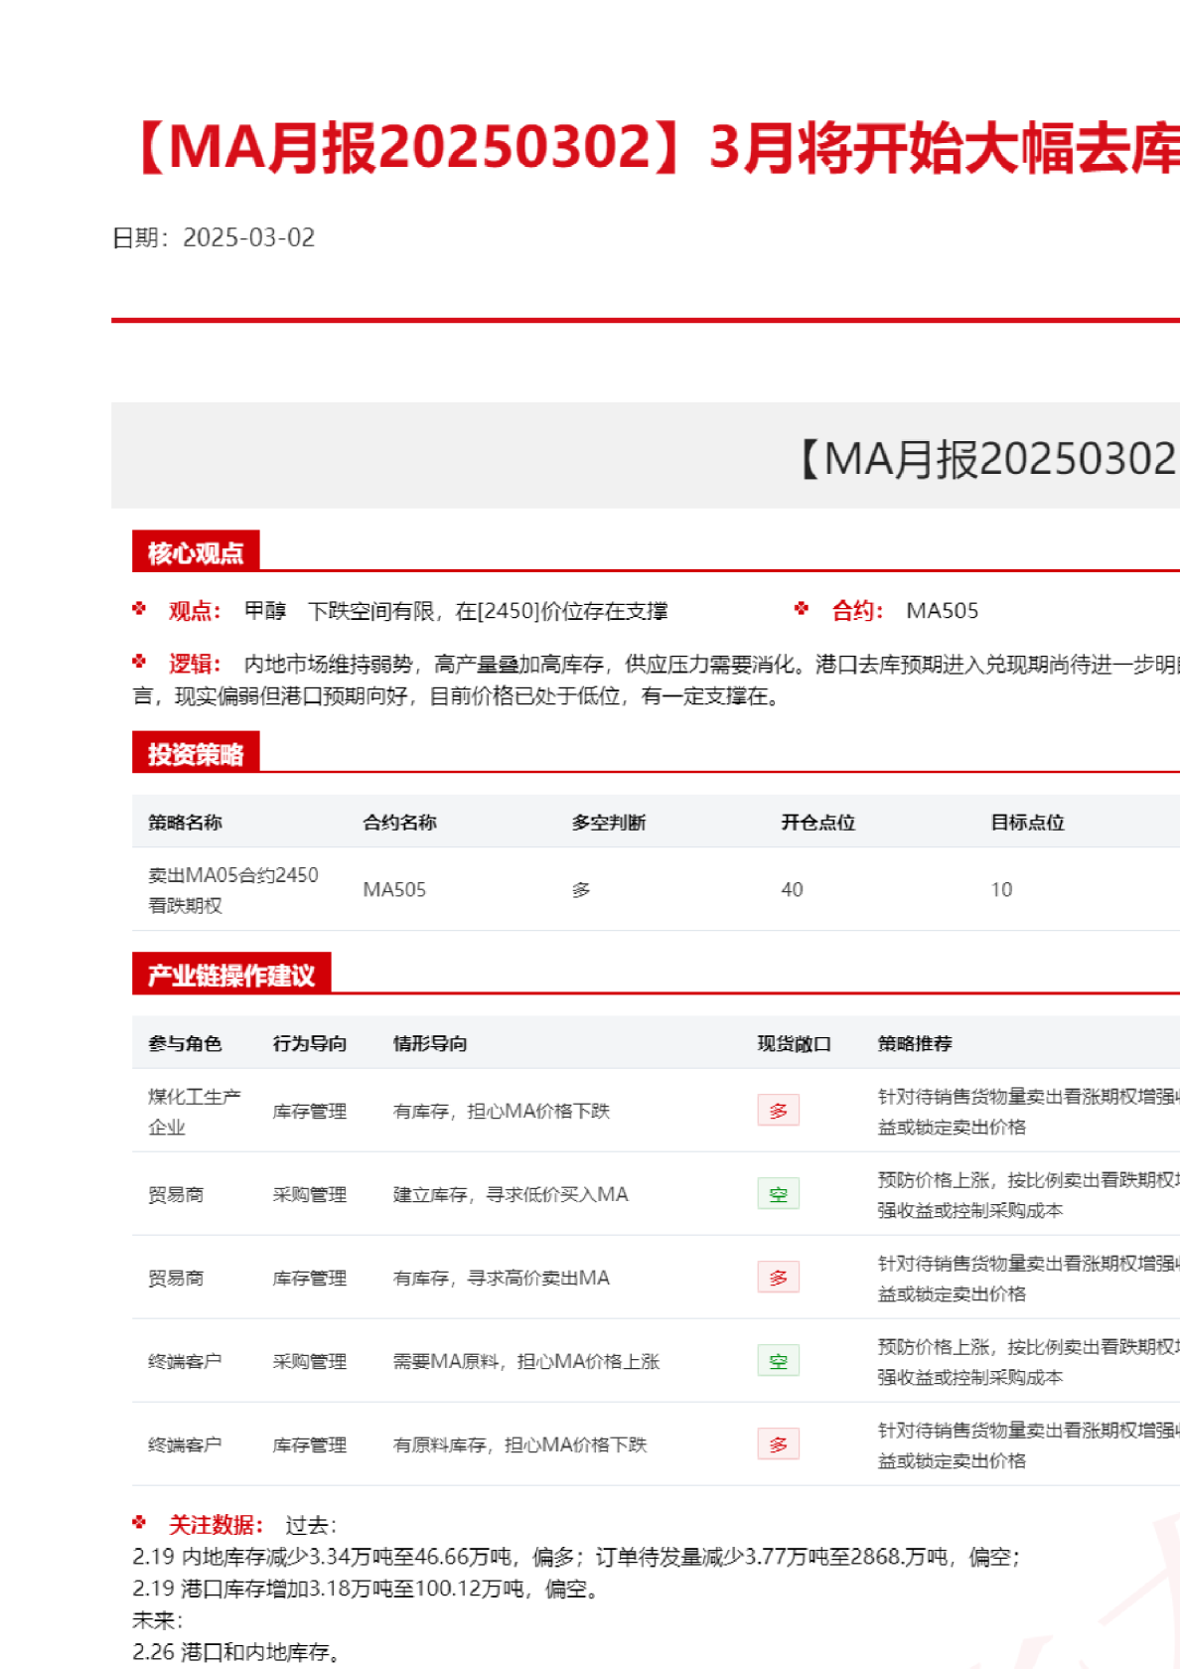Select the date text 2025-03-02
1180x1669 pixels.
click(x=248, y=237)
